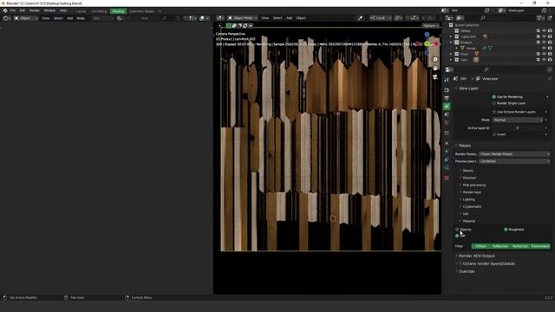Open the Mode Normal dropdown

(x=518, y=120)
